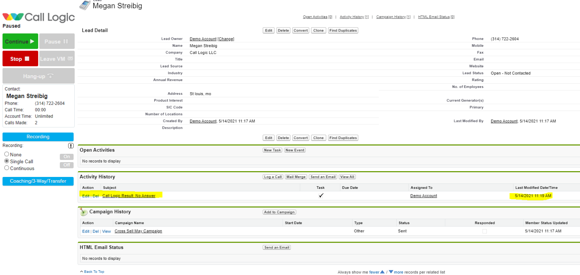Jump to HTML Email Status [0] section
The height and width of the screenshot is (275, 580).
(436, 17)
